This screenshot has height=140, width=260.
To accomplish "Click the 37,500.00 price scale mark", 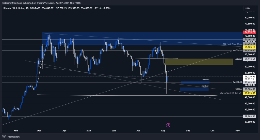I will (x=250, y=122).
